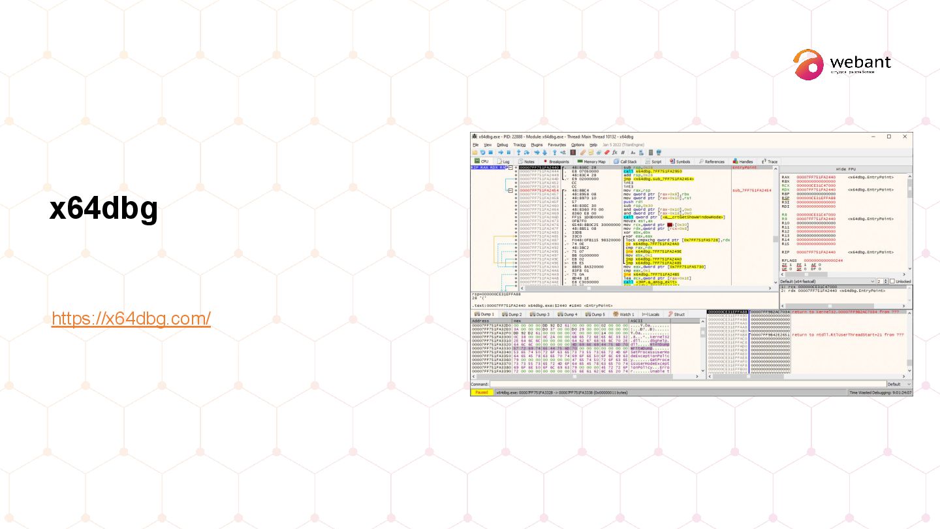
Task: Open the File menu in x64dbg
Action: click(x=476, y=145)
